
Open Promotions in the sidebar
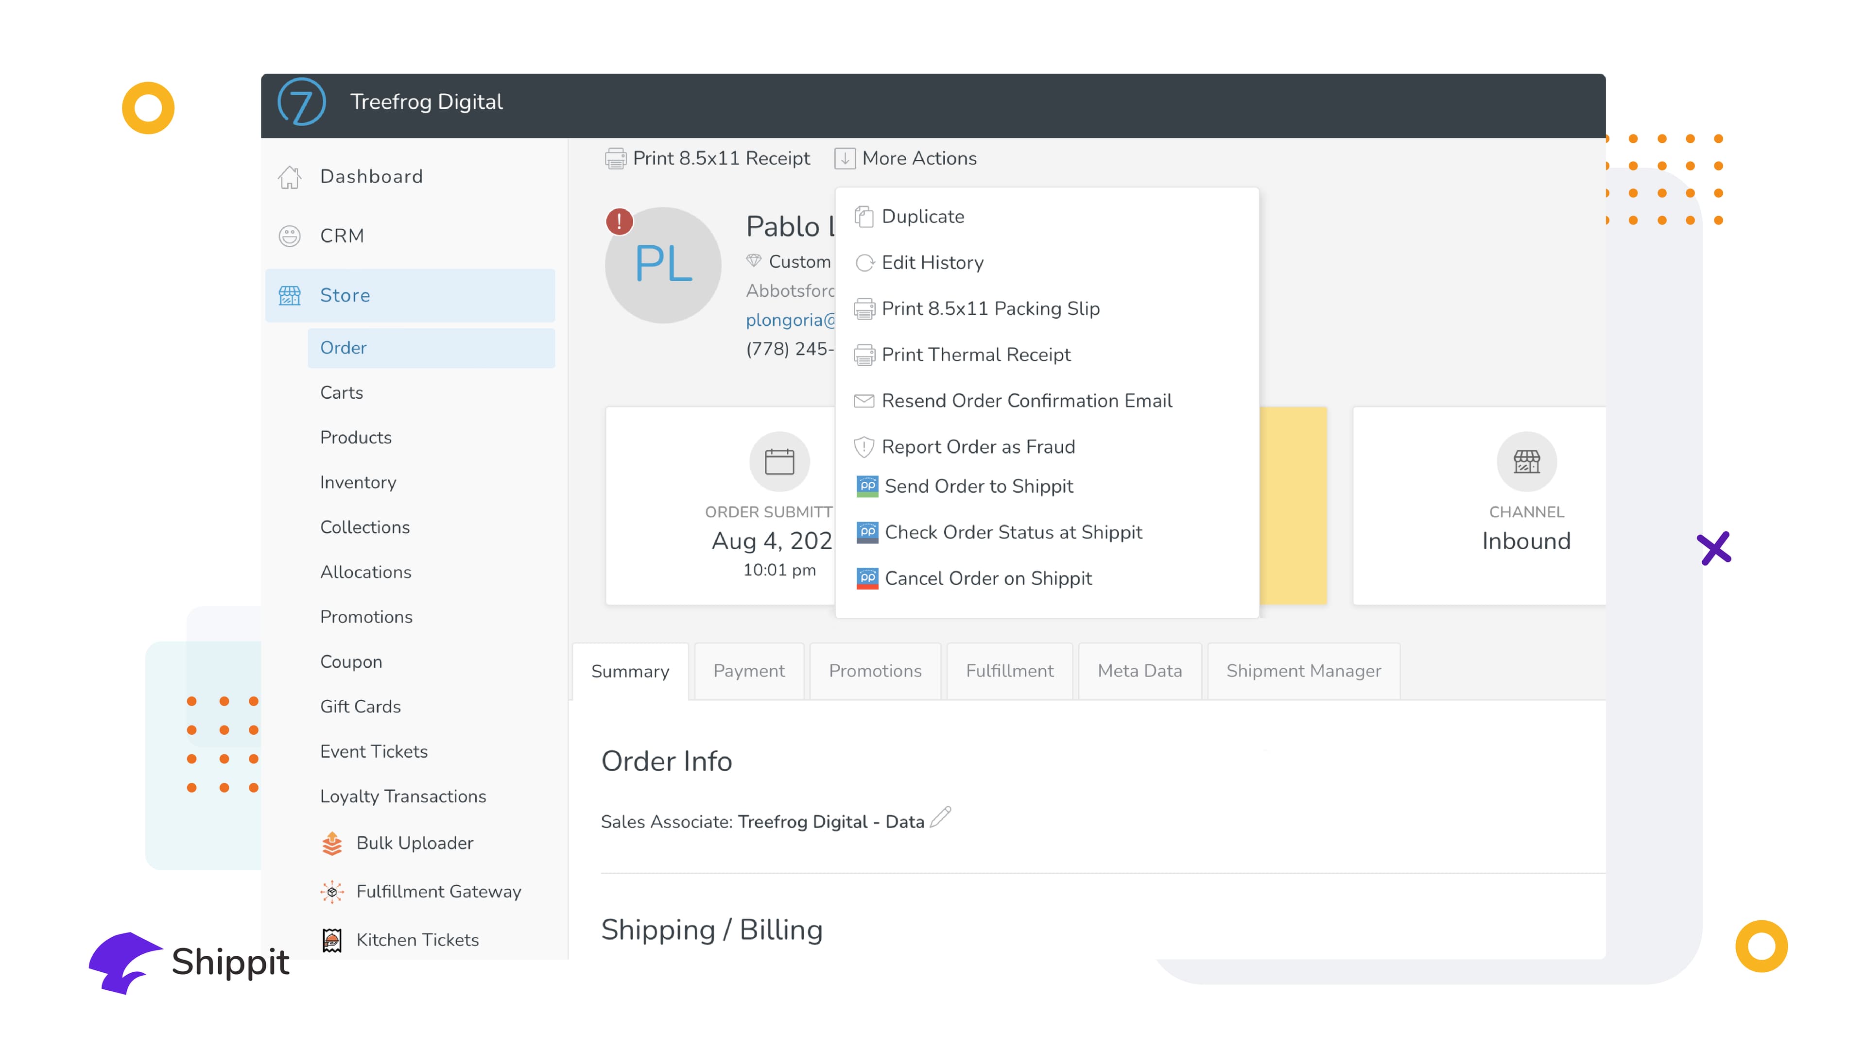366,618
